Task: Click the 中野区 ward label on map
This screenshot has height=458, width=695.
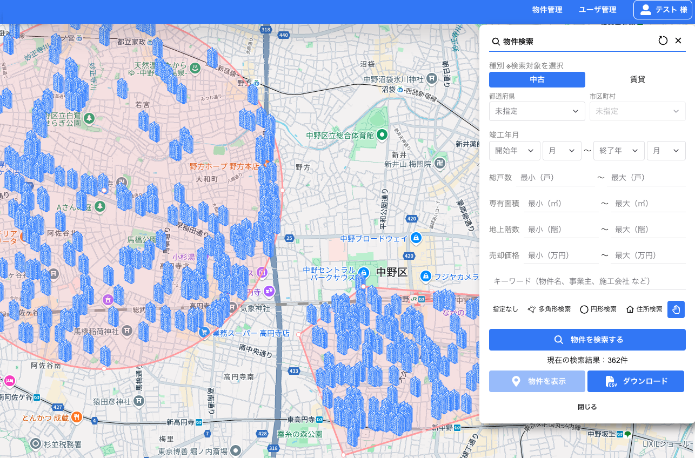Action: (x=392, y=272)
